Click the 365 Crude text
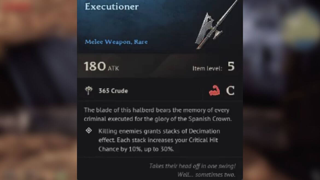This screenshot has height=180, width=320. (113, 91)
